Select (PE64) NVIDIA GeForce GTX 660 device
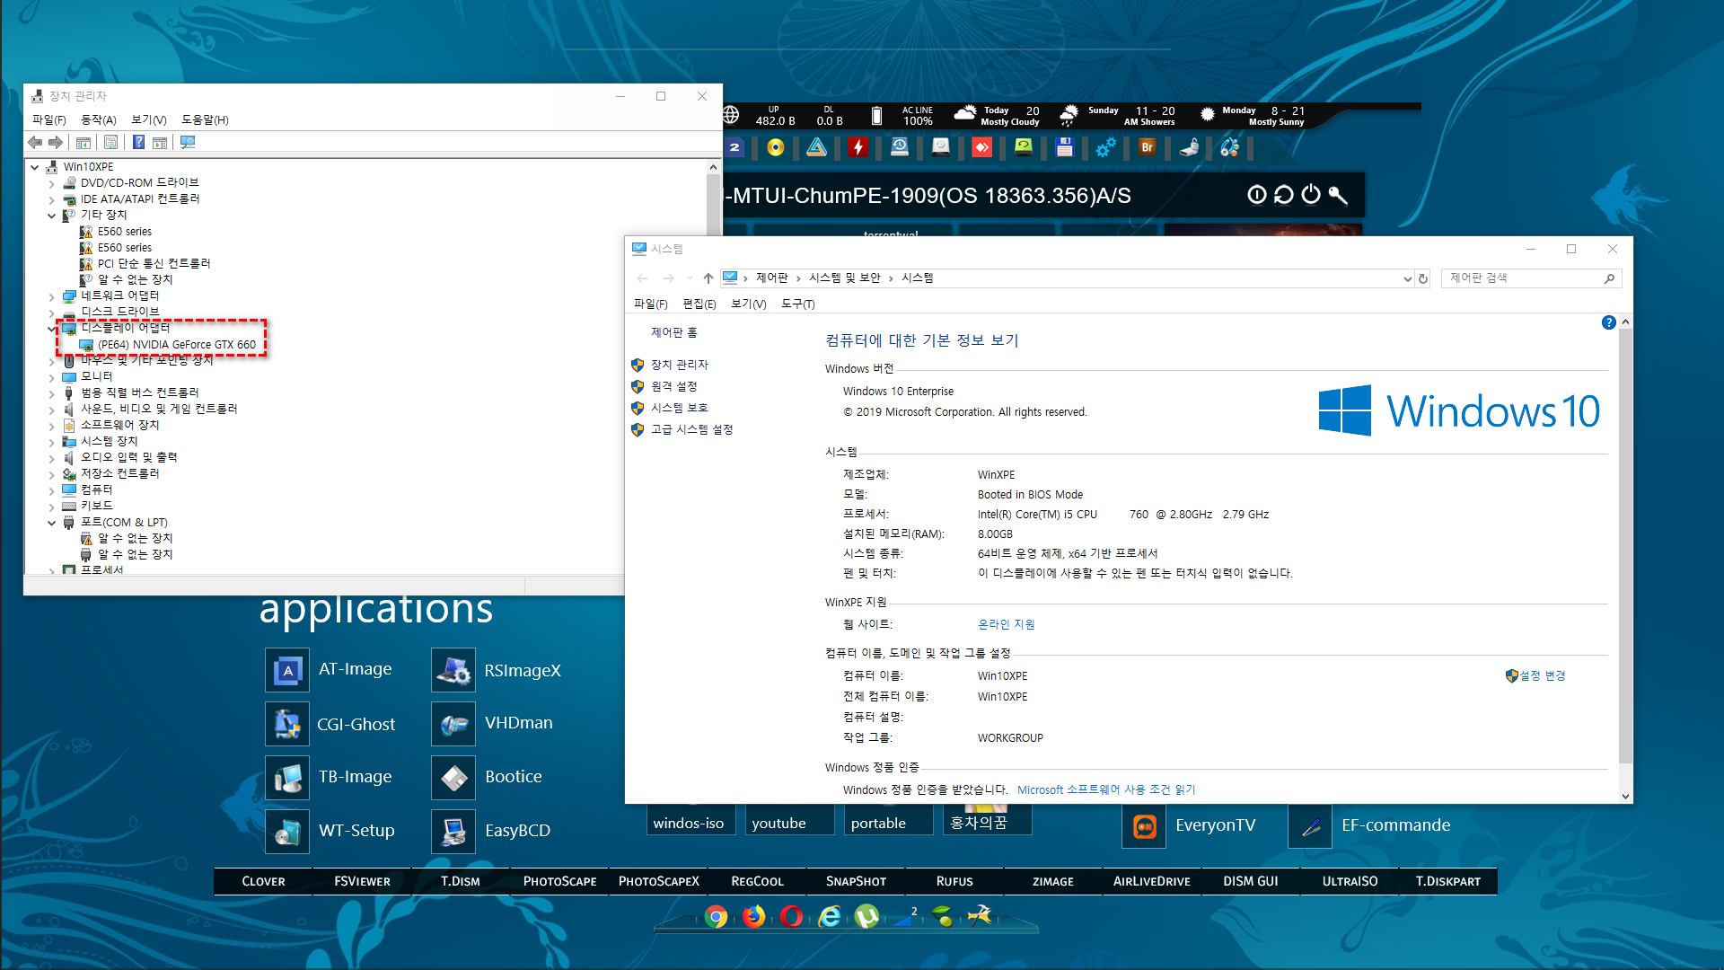This screenshot has height=970, width=1724. (x=177, y=345)
